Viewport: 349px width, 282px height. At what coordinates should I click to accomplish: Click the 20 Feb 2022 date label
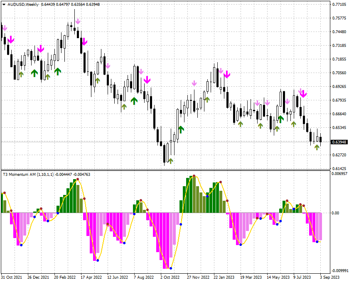click(x=65, y=277)
